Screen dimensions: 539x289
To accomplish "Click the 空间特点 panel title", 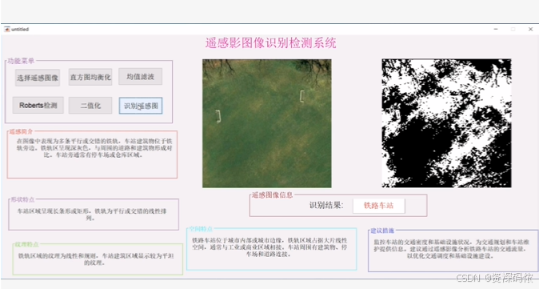I will pyautogui.click(x=202, y=229).
